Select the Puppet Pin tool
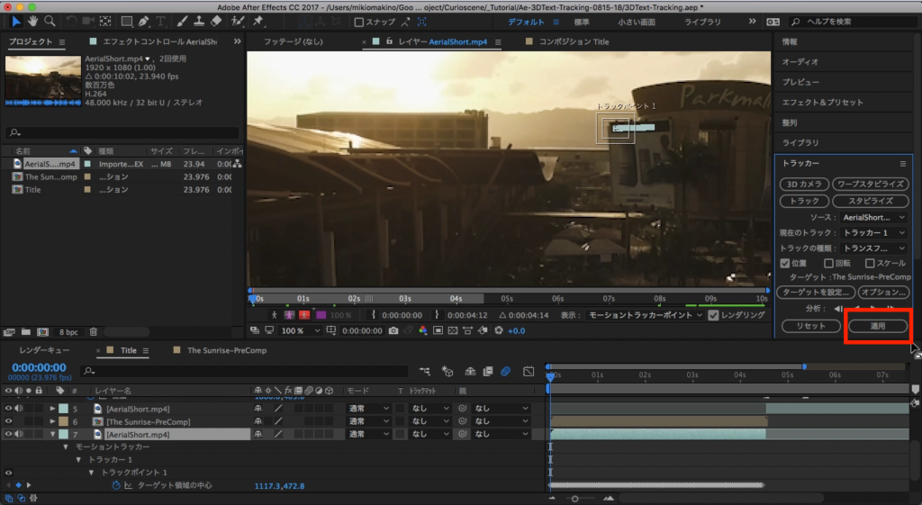Image resolution: width=922 pixels, height=505 pixels. pyautogui.click(x=258, y=22)
